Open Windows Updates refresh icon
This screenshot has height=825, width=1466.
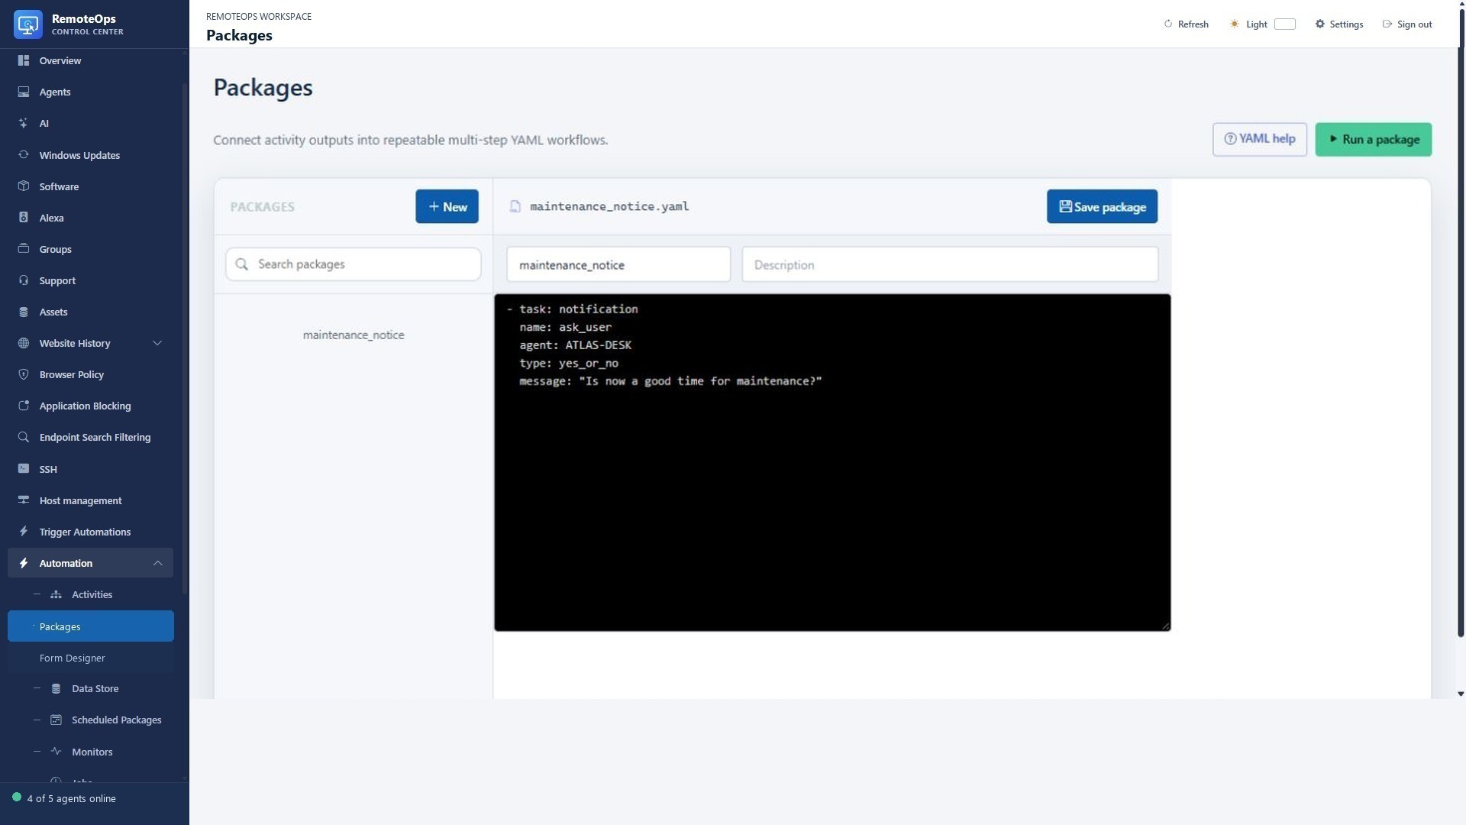pyautogui.click(x=24, y=155)
